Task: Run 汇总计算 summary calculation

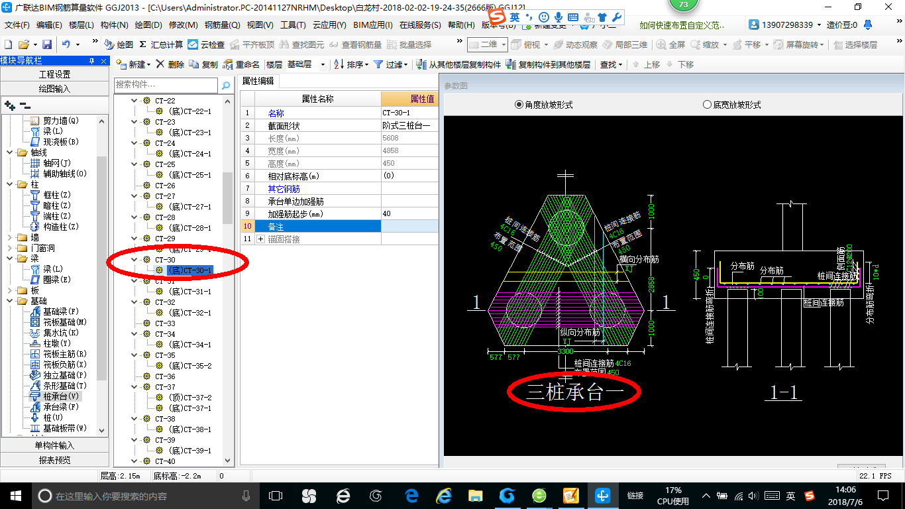Action: click(x=161, y=44)
